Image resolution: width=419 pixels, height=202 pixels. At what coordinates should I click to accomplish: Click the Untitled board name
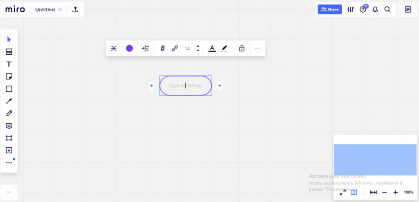(x=45, y=9)
